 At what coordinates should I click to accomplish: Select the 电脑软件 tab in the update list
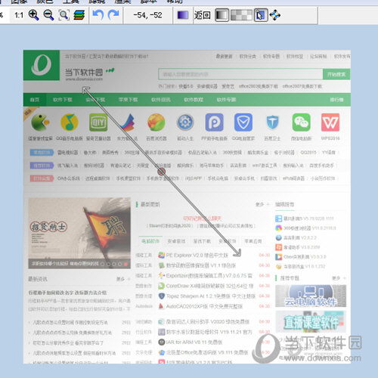[x=150, y=241]
